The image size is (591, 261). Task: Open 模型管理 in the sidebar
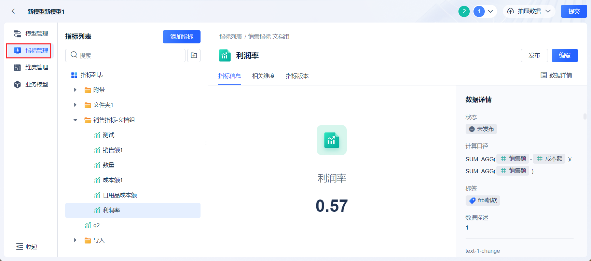click(30, 33)
